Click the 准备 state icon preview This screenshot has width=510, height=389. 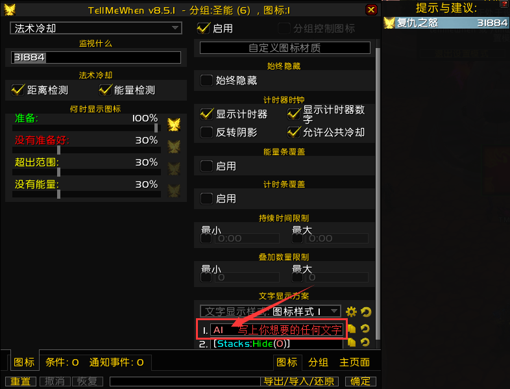click(174, 125)
